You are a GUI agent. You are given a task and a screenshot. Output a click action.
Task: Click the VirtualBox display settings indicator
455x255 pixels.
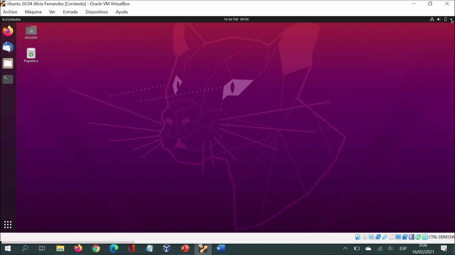point(398,237)
